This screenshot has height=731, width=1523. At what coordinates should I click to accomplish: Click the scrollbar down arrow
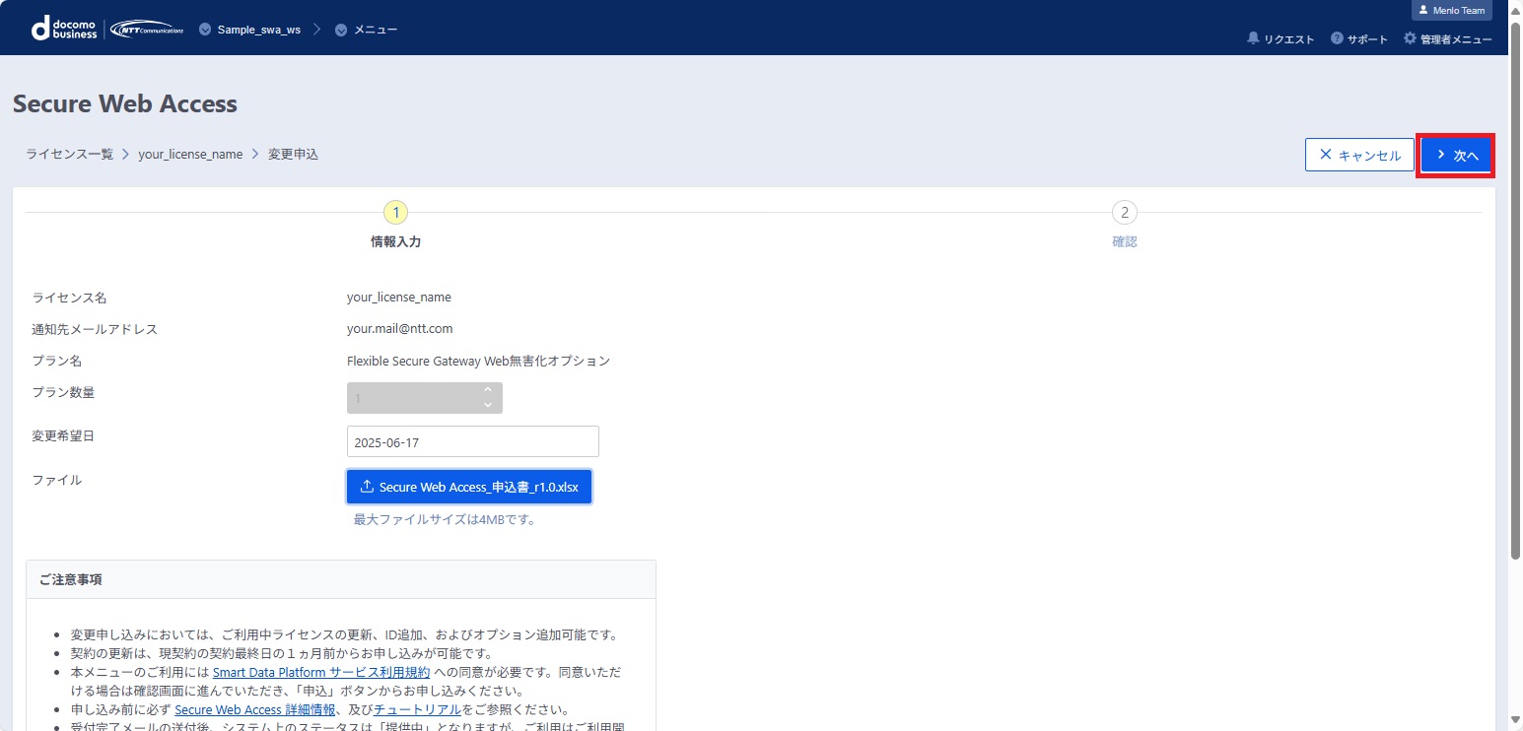click(1515, 721)
